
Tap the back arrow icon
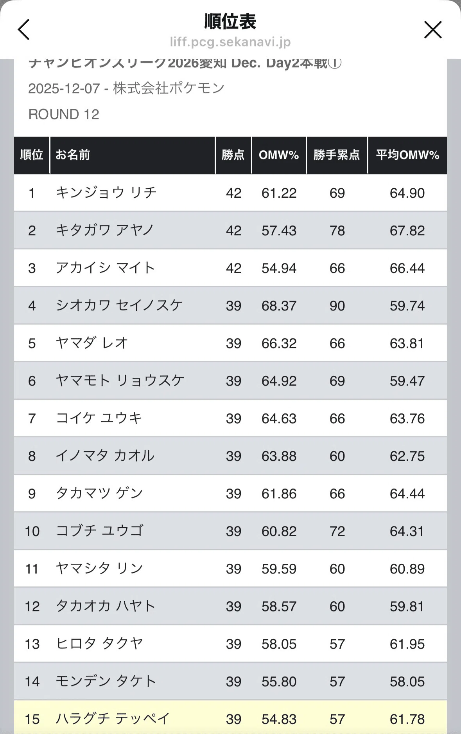pos(24,30)
